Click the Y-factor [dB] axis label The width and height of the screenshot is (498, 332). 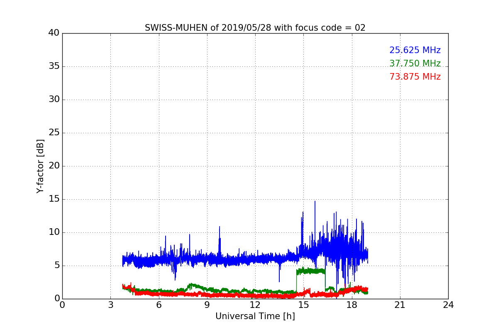point(40,166)
